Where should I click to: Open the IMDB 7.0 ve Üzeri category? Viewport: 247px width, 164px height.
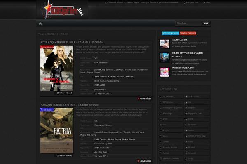coord(197,136)
